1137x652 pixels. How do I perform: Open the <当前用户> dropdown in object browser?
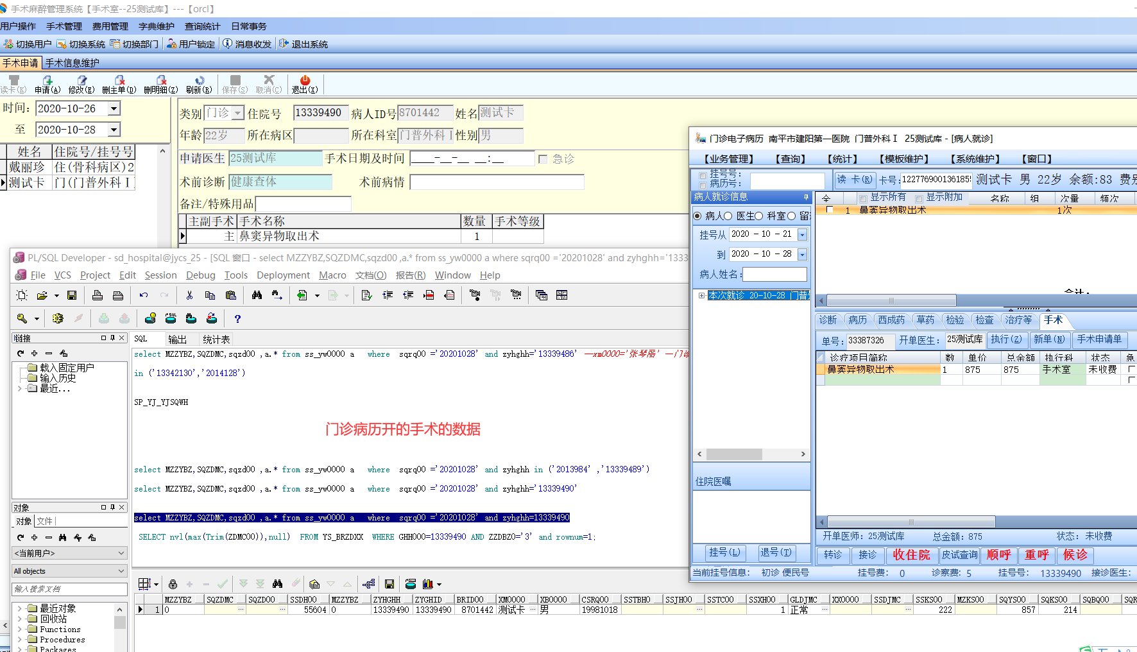coord(121,553)
